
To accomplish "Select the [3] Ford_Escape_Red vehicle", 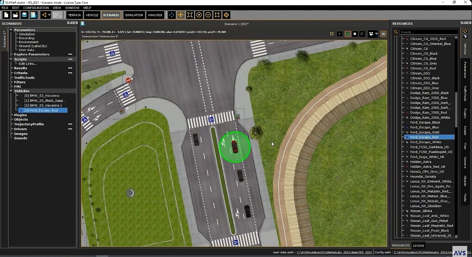I will [43, 110].
